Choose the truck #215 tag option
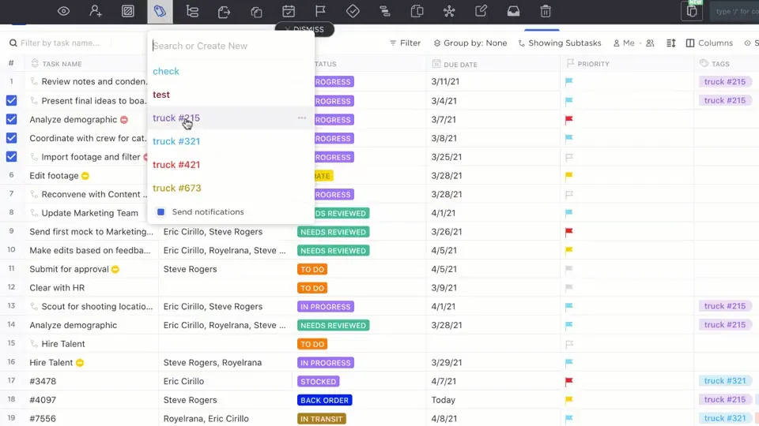Screen dimensions: 759x426 tap(176, 118)
